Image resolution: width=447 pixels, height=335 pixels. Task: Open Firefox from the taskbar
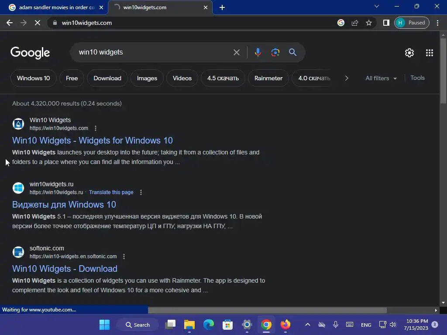point(285,325)
